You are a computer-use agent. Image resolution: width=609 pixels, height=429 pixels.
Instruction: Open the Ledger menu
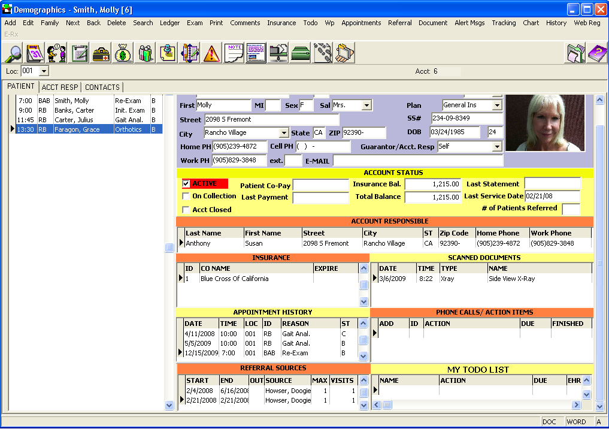coord(169,23)
